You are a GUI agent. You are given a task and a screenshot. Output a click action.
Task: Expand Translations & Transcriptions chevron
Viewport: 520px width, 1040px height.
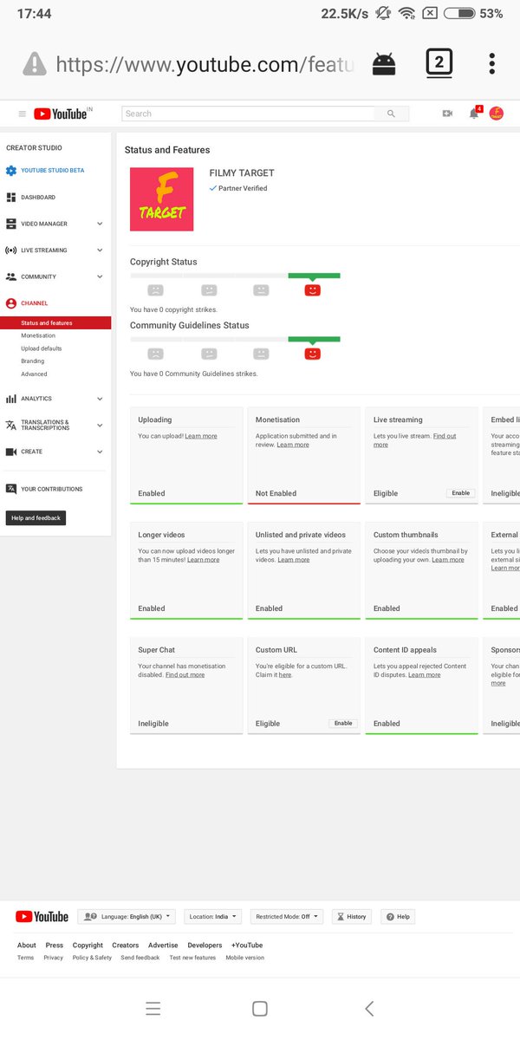click(x=100, y=426)
